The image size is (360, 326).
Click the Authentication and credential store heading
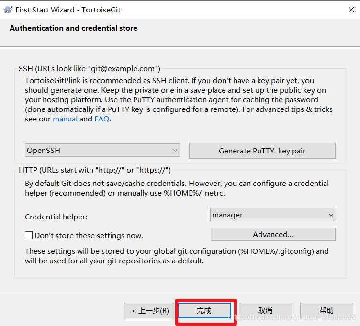[73, 28]
